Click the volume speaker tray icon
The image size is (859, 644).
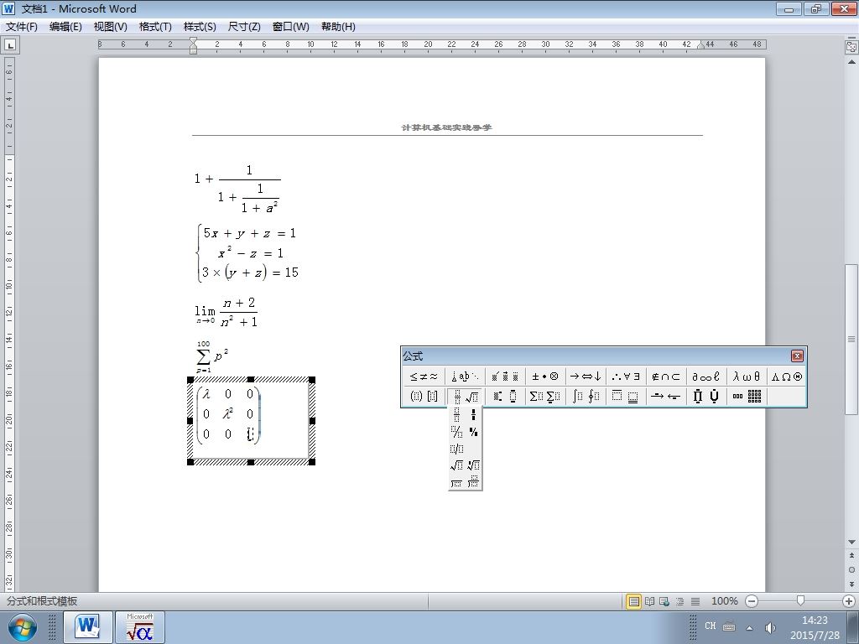tap(770, 627)
